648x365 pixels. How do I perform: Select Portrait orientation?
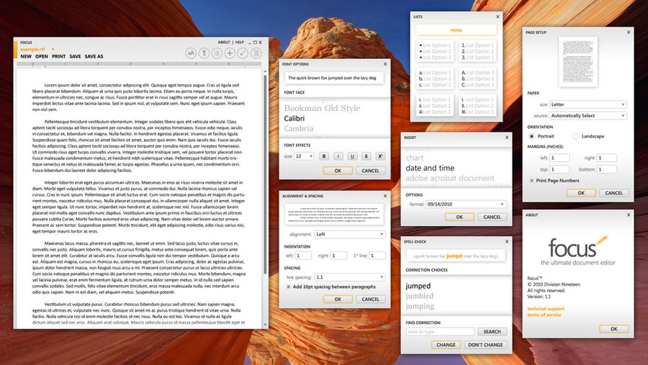tap(531, 136)
